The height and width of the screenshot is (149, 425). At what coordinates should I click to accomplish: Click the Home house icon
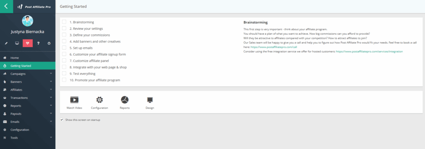[5, 58]
